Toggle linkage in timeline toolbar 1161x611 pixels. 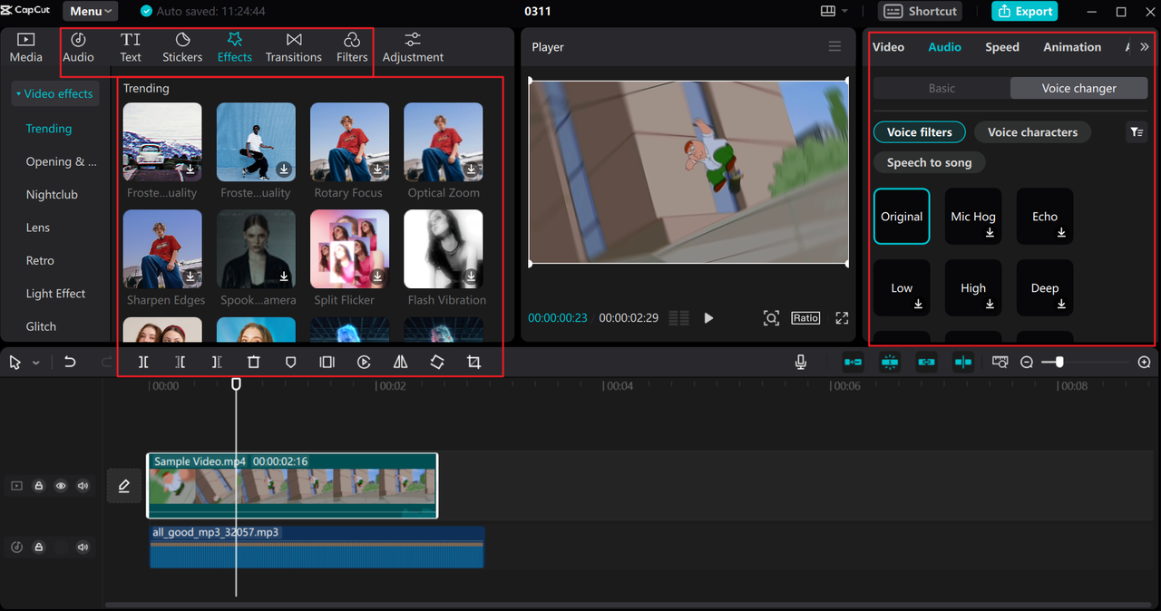(x=926, y=362)
